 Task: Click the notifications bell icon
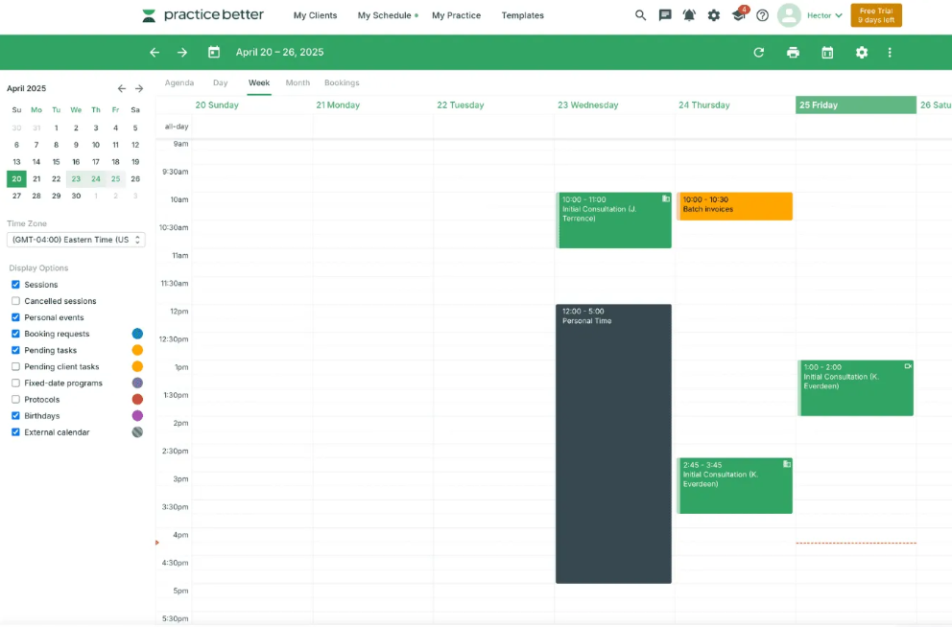689,15
